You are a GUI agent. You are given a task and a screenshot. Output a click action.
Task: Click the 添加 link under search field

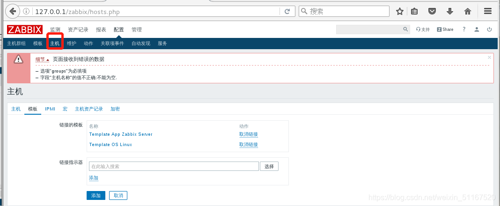(x=94, y=178)
